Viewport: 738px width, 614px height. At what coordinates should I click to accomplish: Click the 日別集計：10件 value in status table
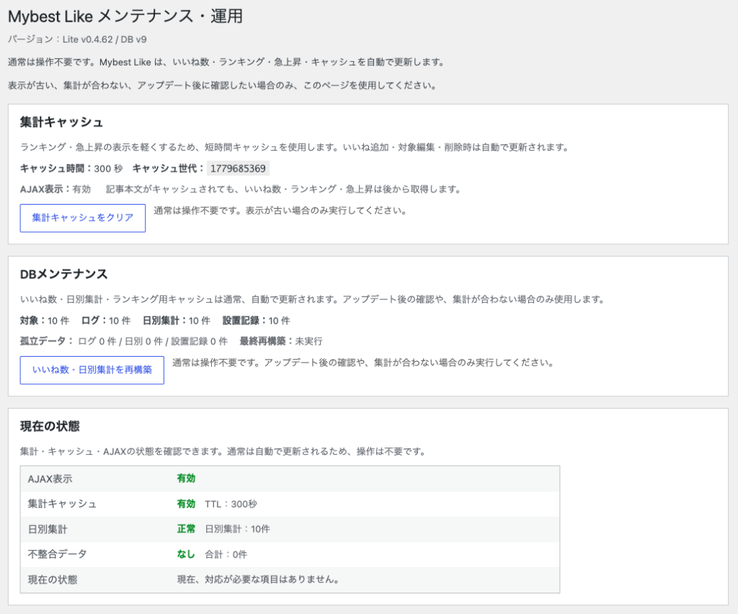click(237, 529)
